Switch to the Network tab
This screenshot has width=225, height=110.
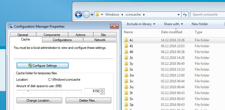pos(100,40)
